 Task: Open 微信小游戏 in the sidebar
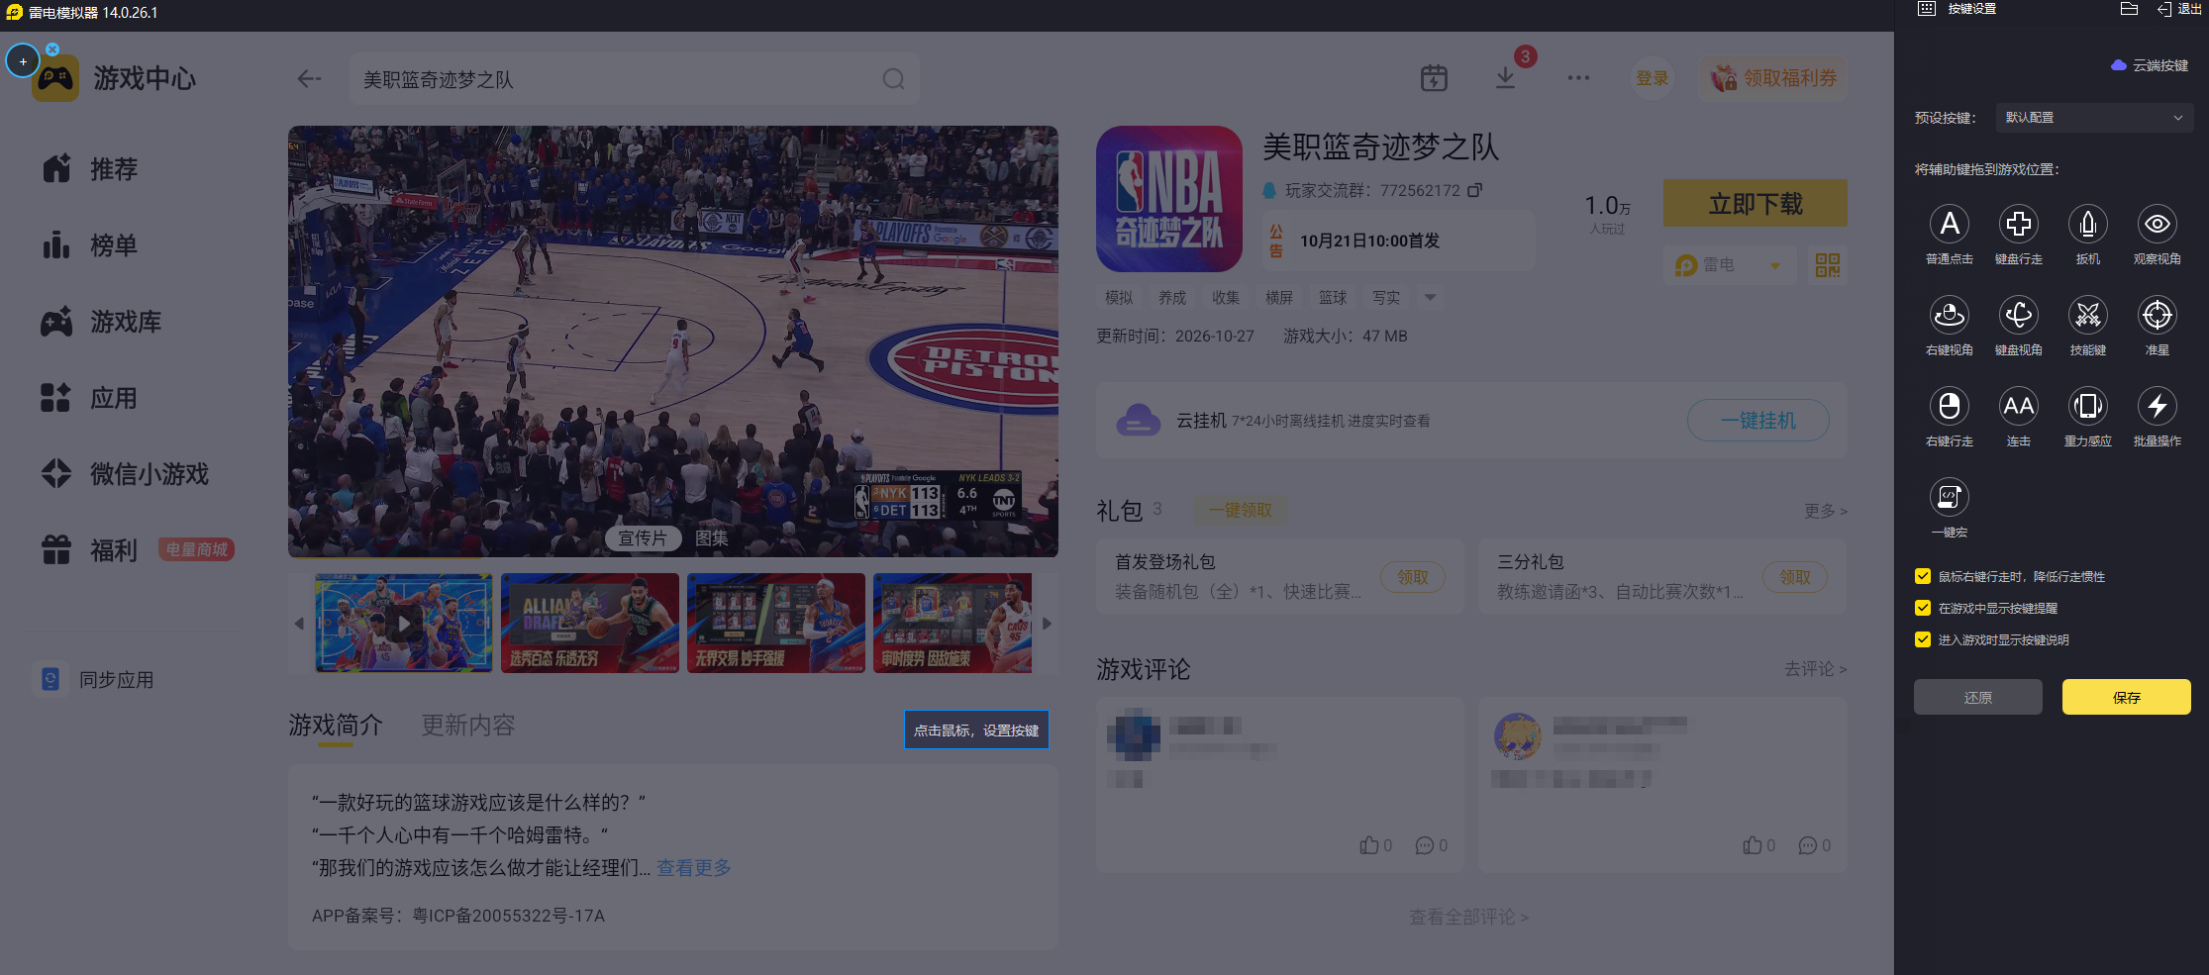pyautogui.click(x=125, y=474)
